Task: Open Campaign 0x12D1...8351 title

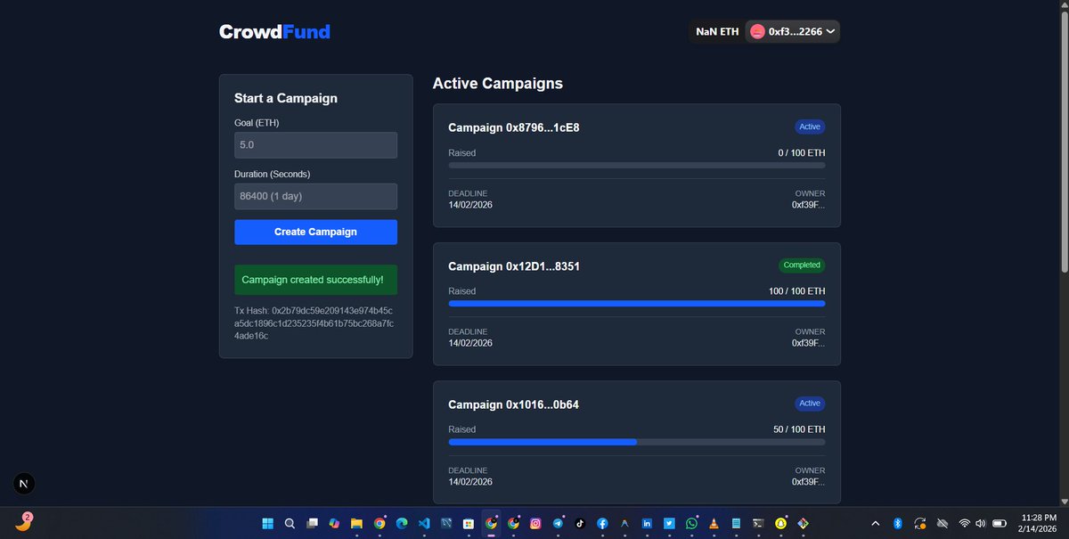Action: [514, 266]
